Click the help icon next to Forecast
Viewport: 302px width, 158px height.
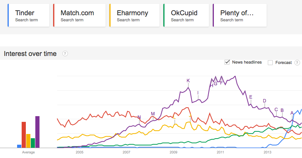coord(297,62)
